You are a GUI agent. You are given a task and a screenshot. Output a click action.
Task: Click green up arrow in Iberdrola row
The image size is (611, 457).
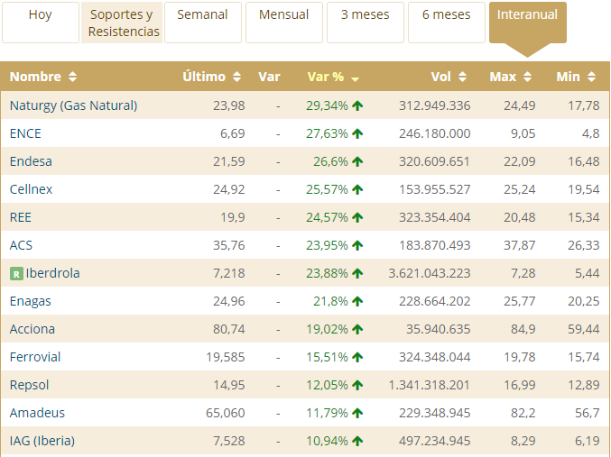point(357,274)
